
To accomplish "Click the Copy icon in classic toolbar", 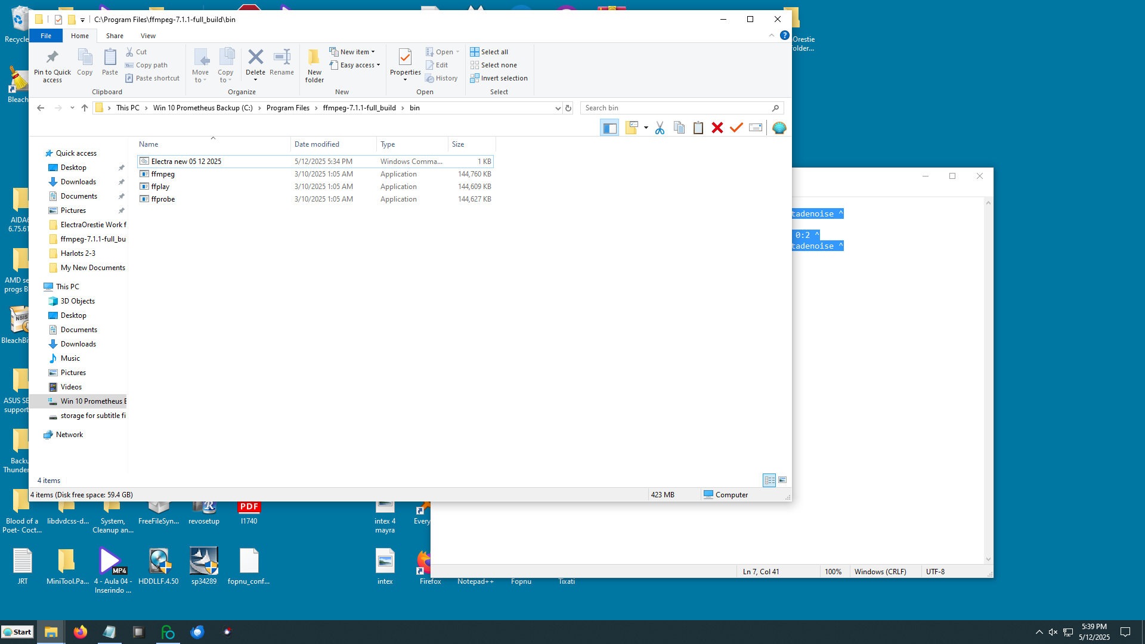I will (679, 128).
